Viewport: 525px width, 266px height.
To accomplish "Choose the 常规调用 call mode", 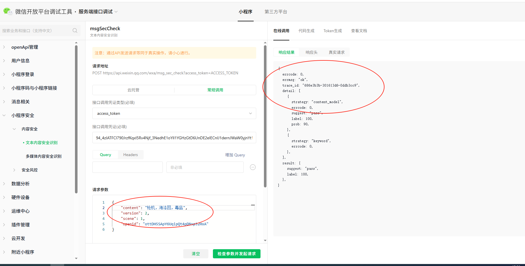I will 215,90.
